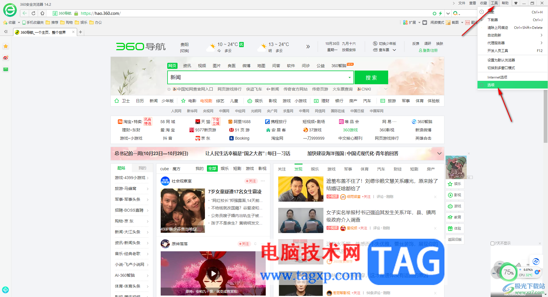
Task: Close the 360导航 tab
Action: click(x=73, y=32)
